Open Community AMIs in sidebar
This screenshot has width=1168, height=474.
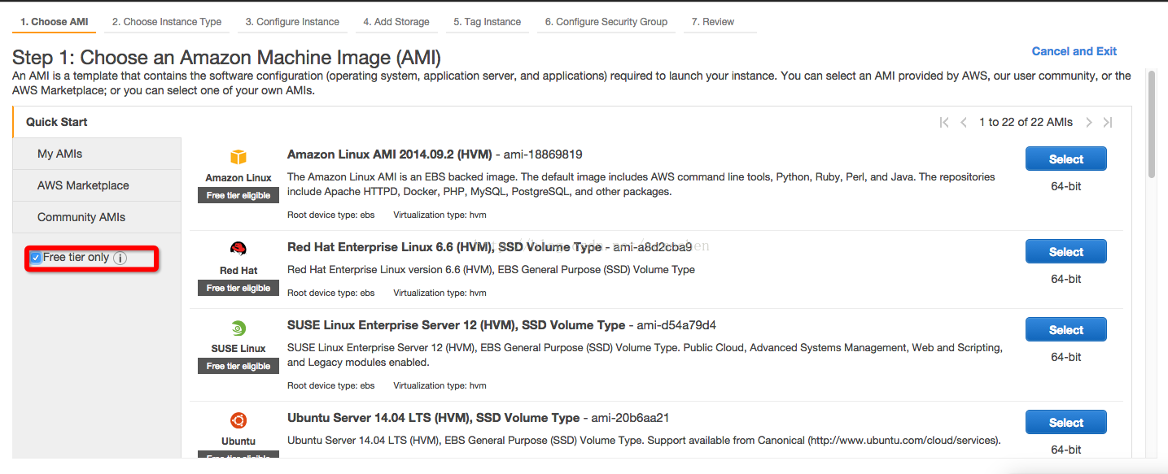coord(97,217)
